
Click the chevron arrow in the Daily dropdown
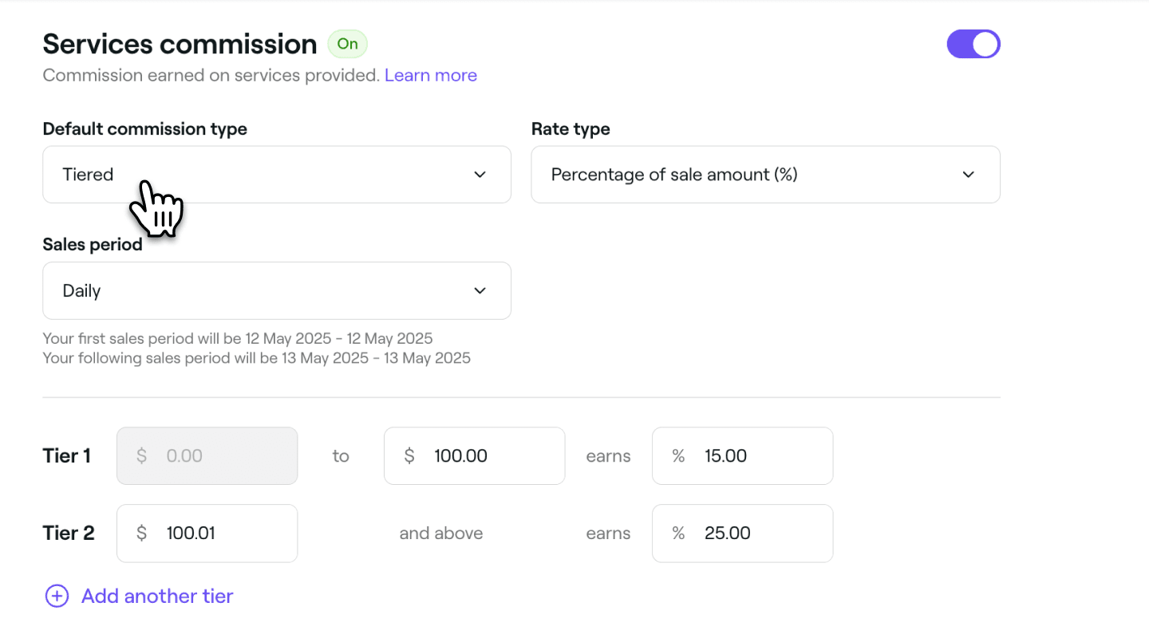coord(480,291)
